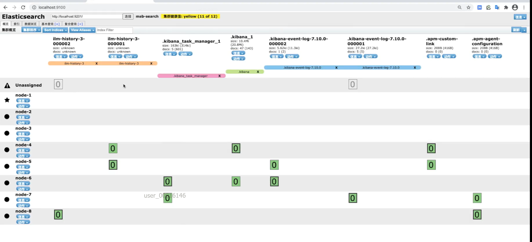Open the Sort Indices dropdown
This screenshot has height=242, width=532.
coord(55,30)
